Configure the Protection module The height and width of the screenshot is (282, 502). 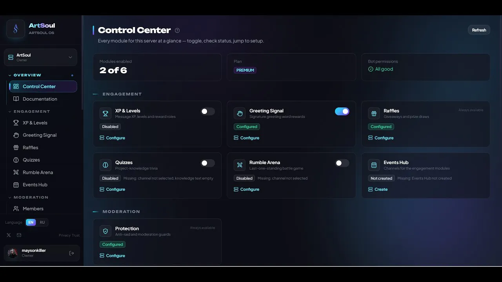pos(112,256)
